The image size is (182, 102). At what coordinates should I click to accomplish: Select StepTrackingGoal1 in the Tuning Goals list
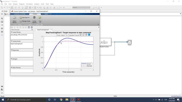coord(16,44)
